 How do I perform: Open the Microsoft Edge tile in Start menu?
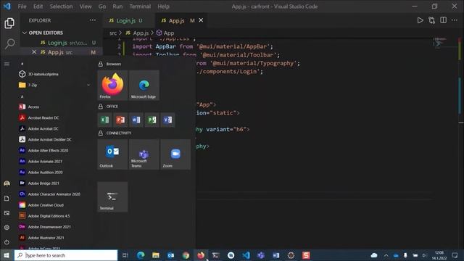click(x=144, y=86)
